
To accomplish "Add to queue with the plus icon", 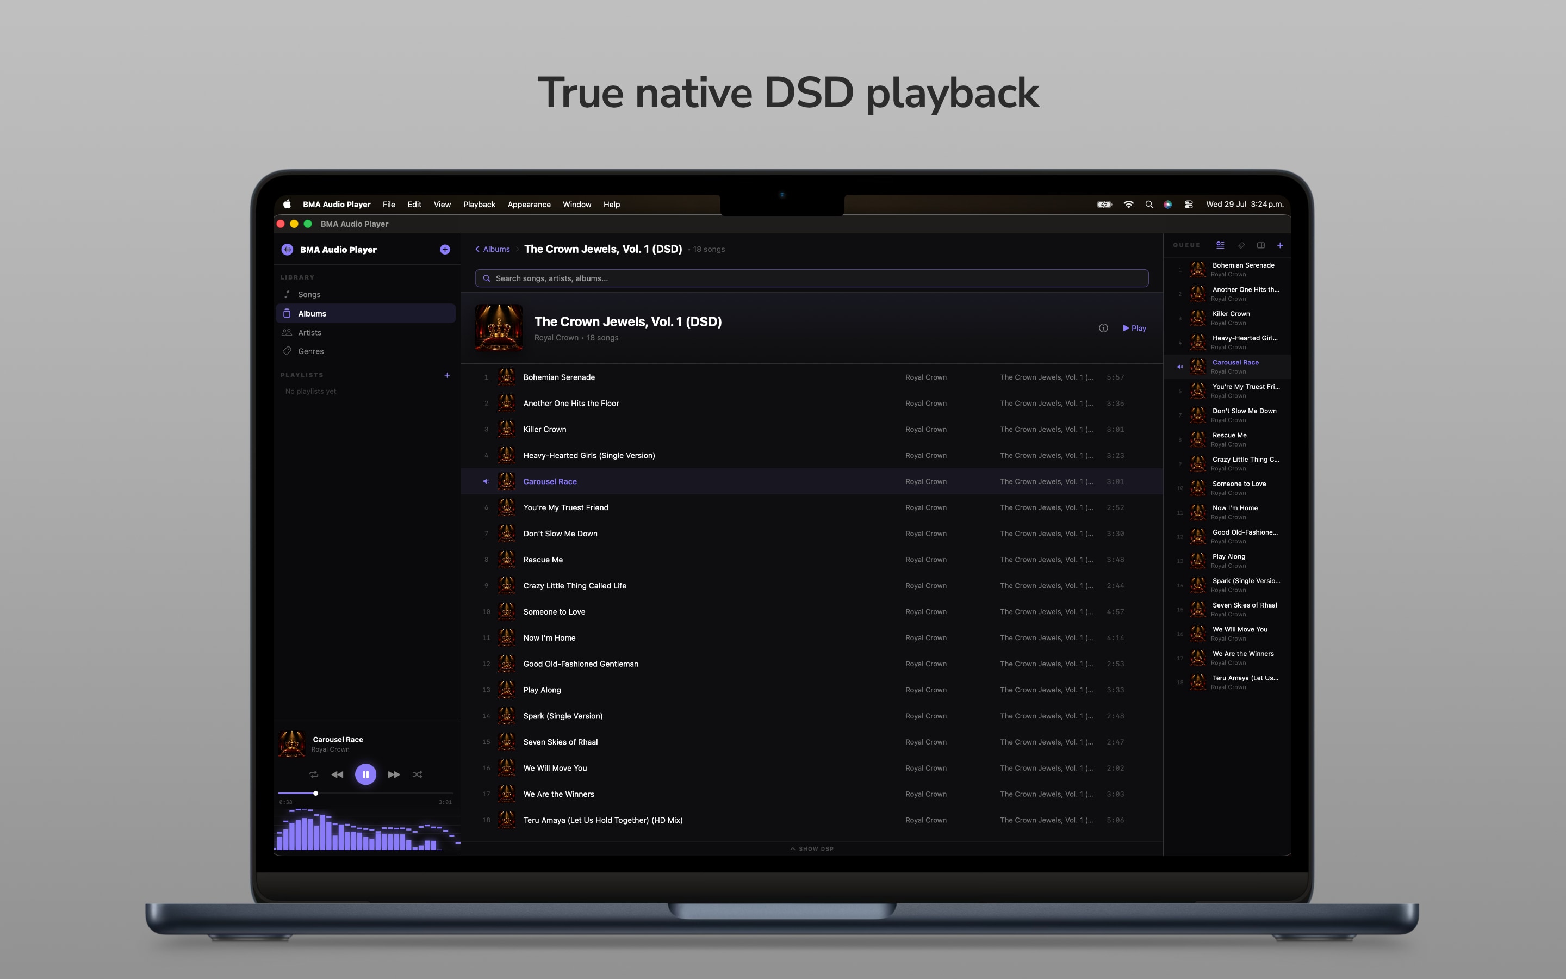I will tap(1280, 245).
